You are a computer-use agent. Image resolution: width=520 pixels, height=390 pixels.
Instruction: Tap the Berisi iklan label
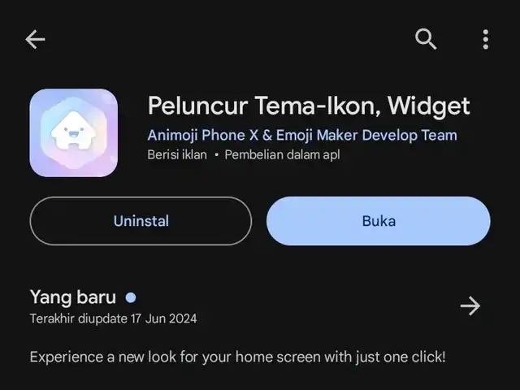tap(177, 155)
